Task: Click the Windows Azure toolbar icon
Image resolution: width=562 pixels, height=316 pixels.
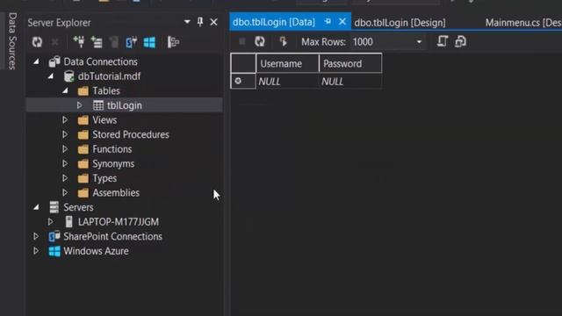Action: click(x=149, y=42)
